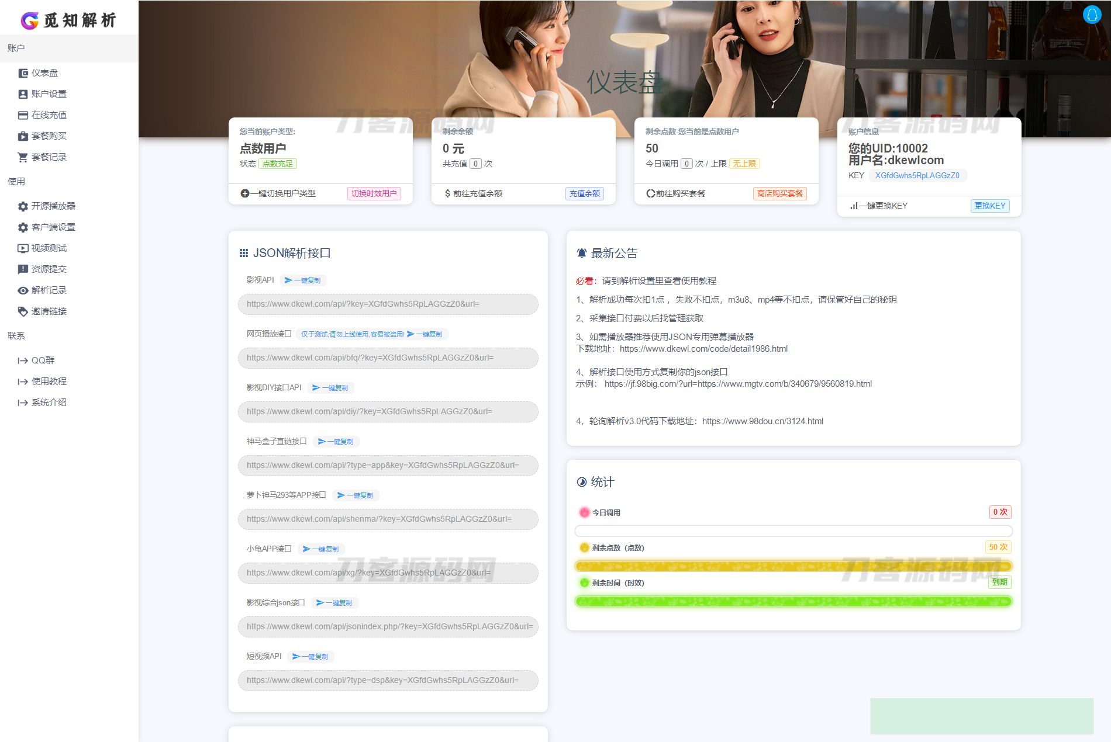The width and height of the screenshot is (1111, 742).
Task: Click the 影视API URL field
Action: 388,304
